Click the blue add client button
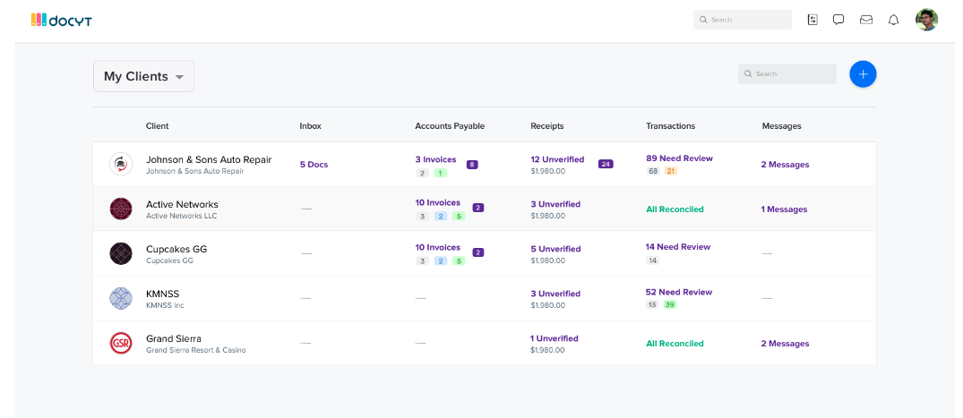The width and height of the screenshot is (963, 418). point(863,74)
